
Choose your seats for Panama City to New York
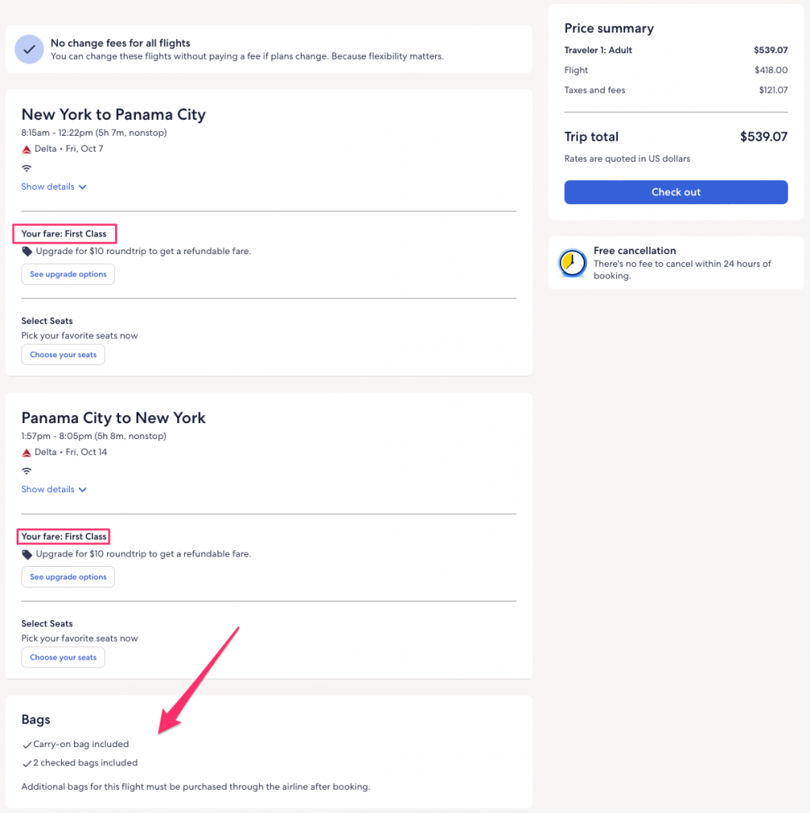tap(64, 657)
